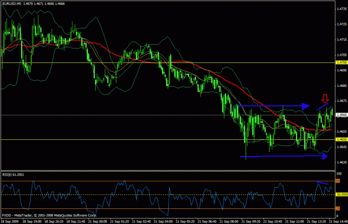This screenshot has width=348, height=224.
Task: Click the 21 Sep 08:00 time label
Action: 229,222
